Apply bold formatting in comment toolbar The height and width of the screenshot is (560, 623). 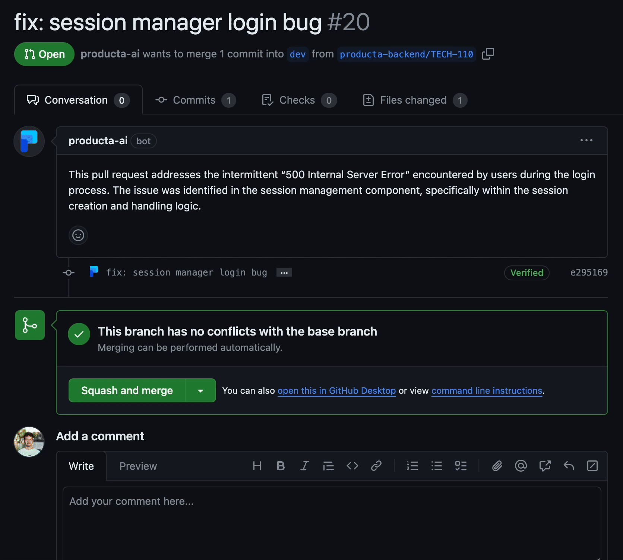pos(281,466)
